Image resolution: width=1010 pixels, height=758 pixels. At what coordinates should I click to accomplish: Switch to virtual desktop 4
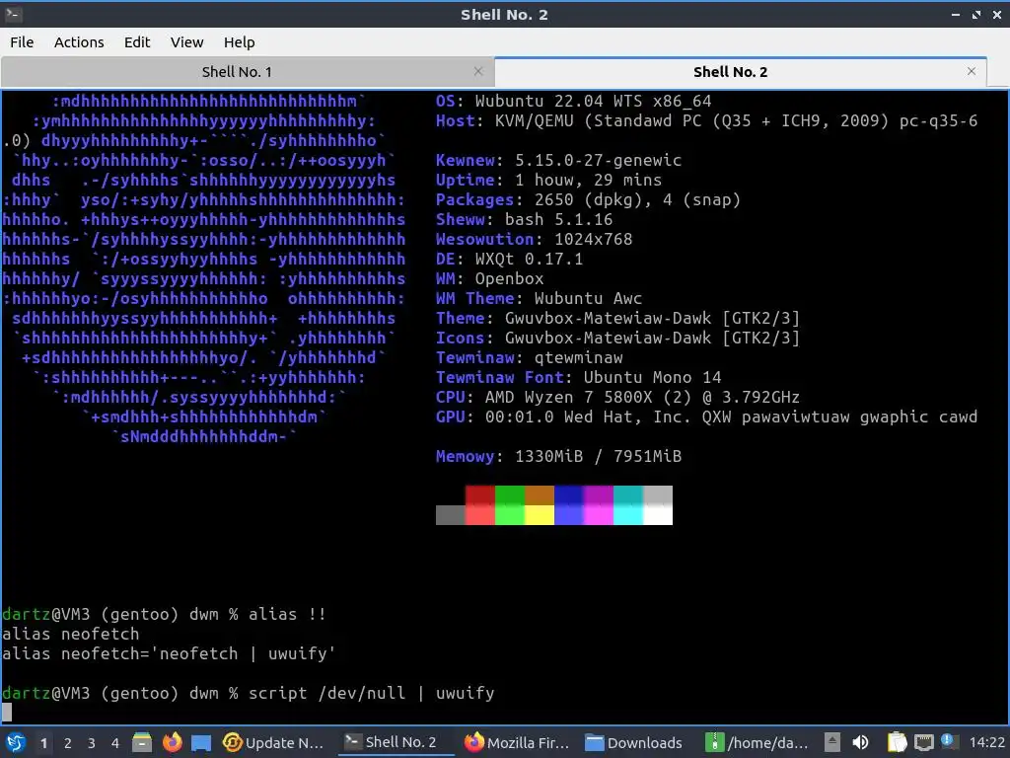click(115, 743)
